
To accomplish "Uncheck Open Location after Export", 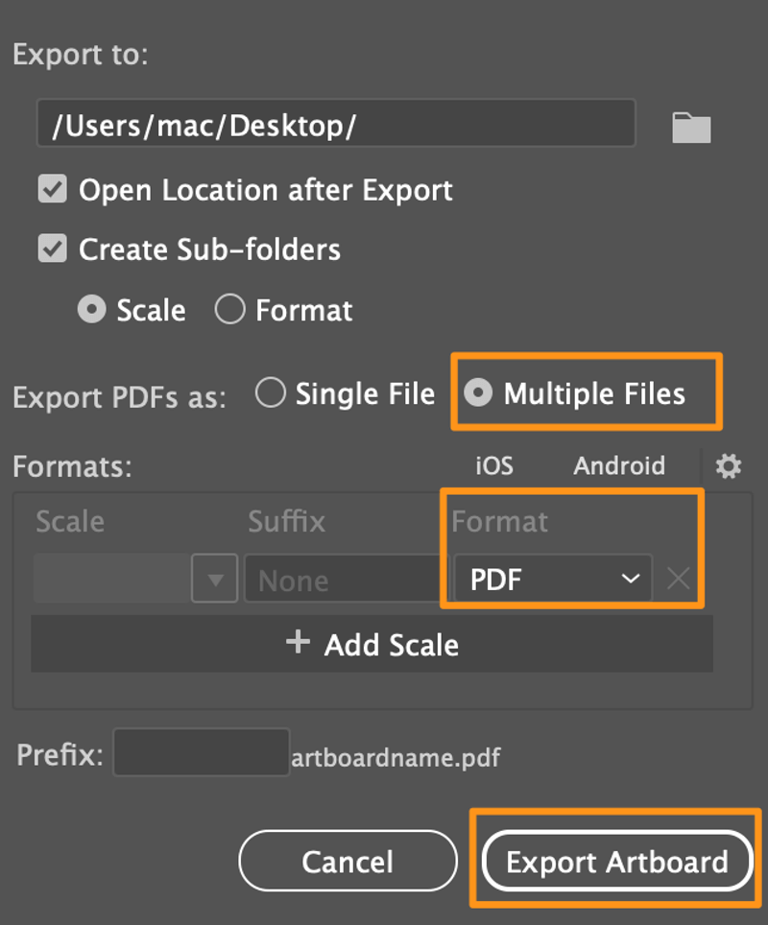I will pos(53,190).
